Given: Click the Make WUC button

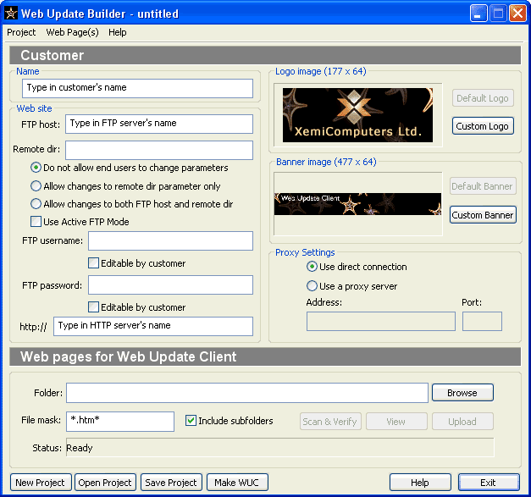Looking at the screenshot, I should (237, 483).
